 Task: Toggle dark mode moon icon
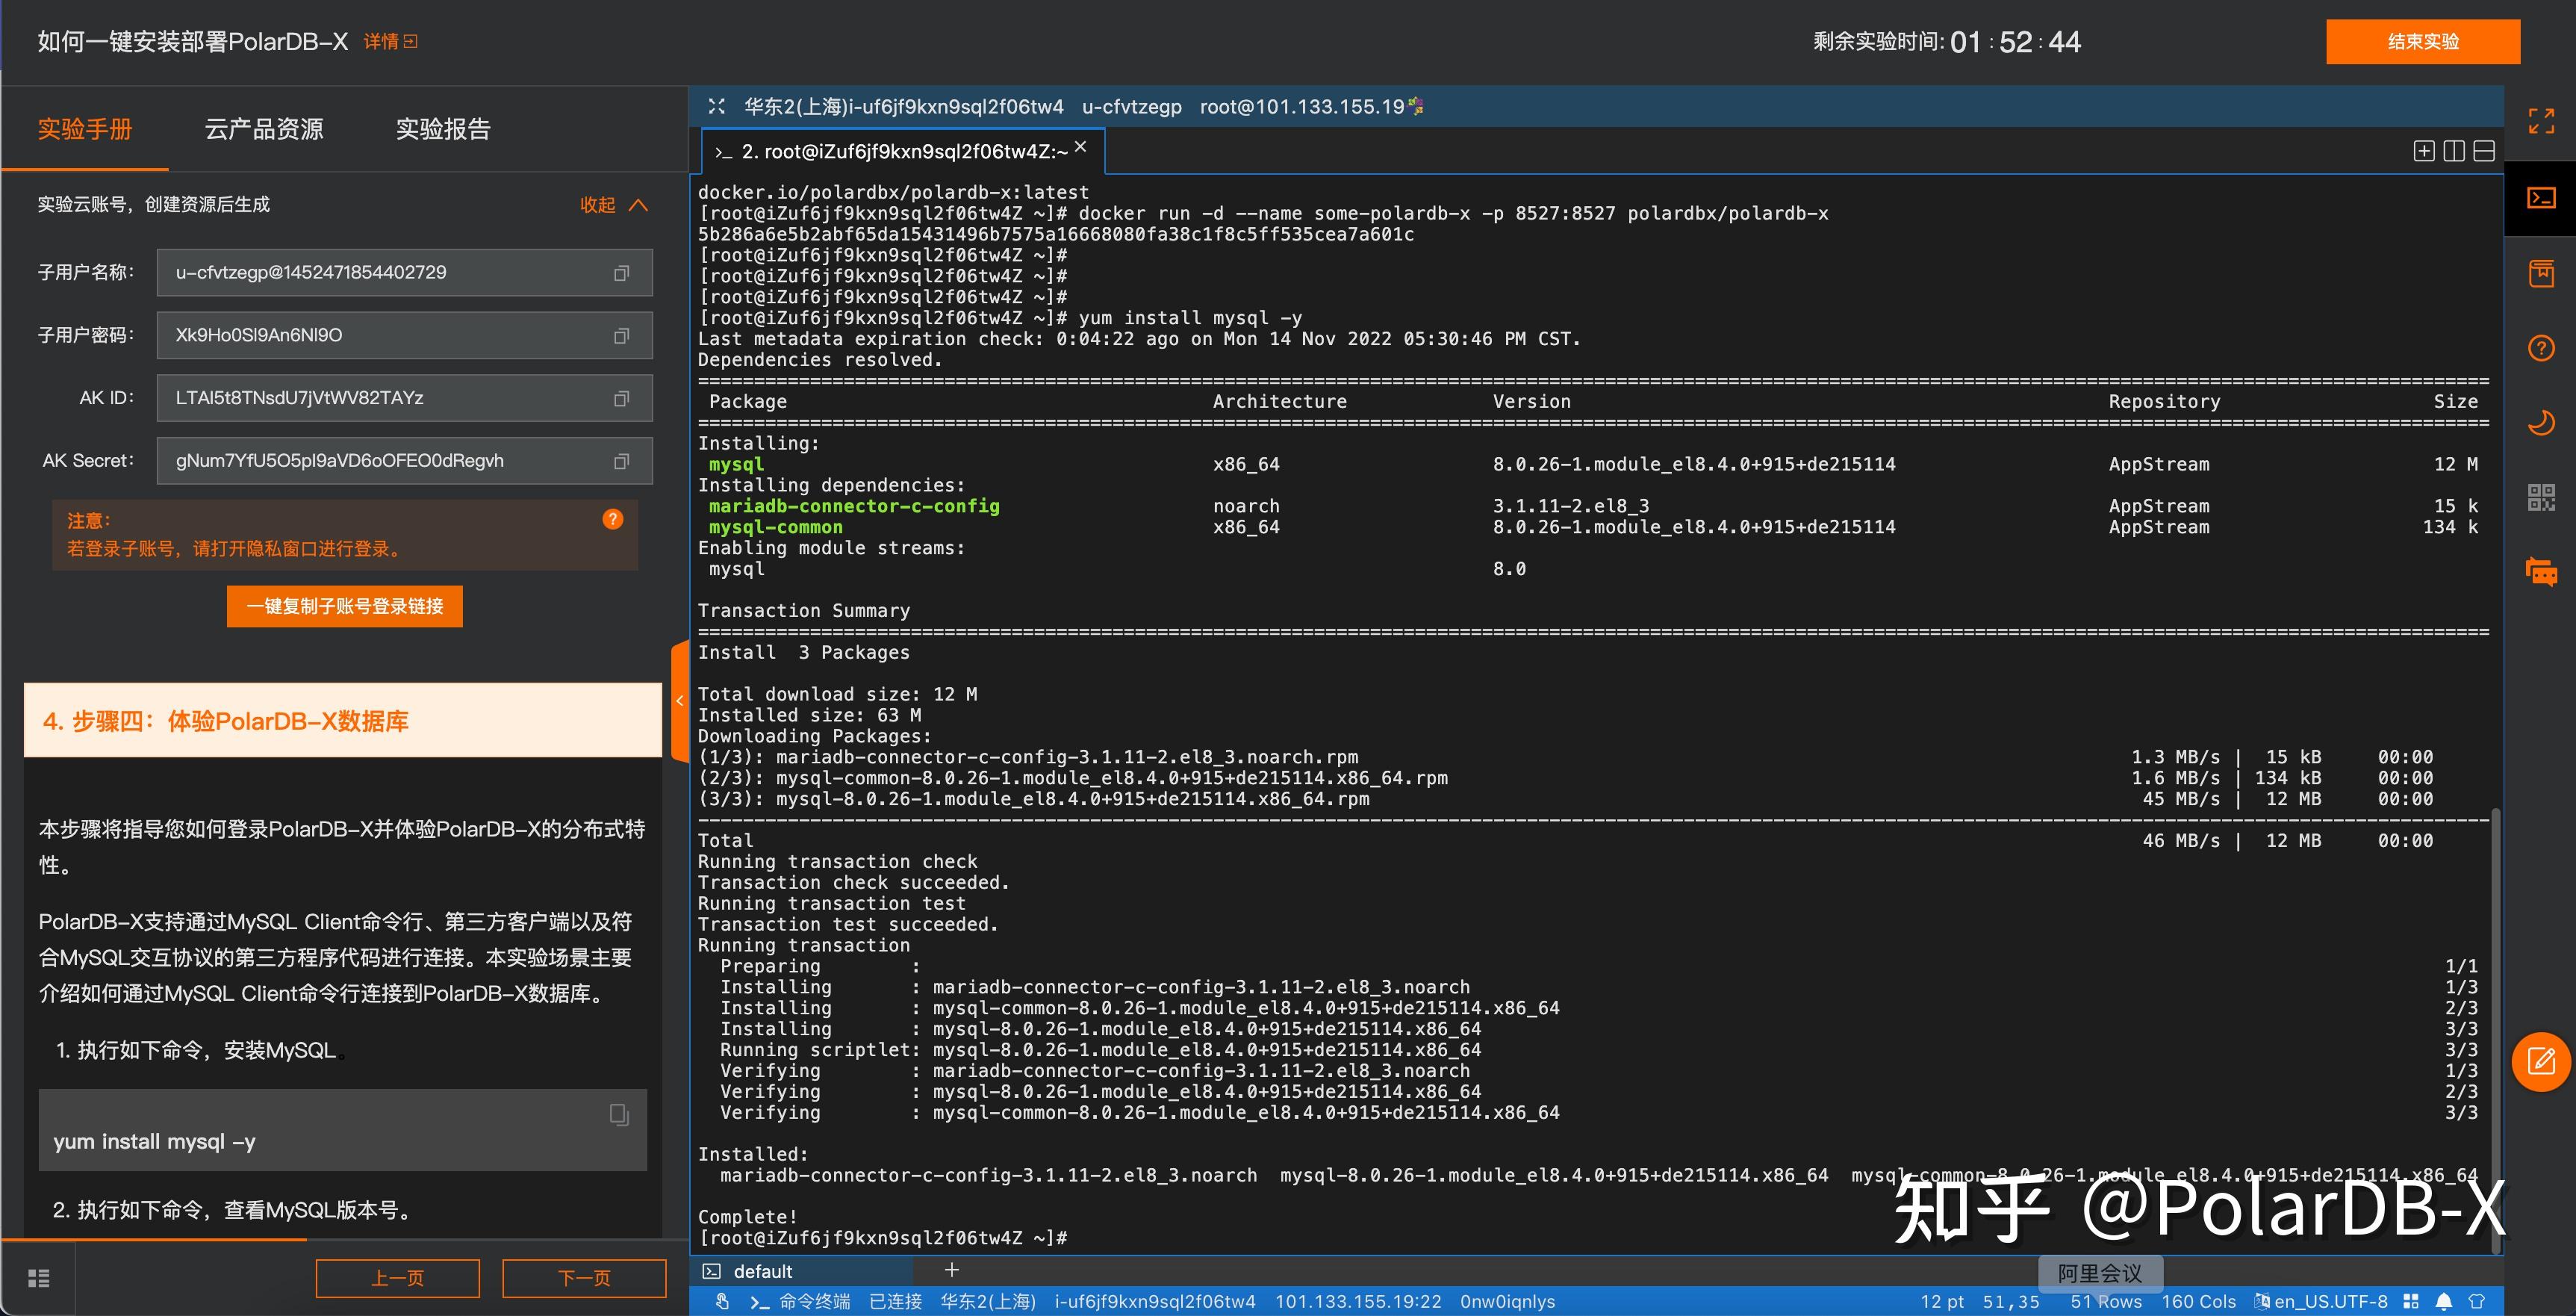tap(2541, 423)
